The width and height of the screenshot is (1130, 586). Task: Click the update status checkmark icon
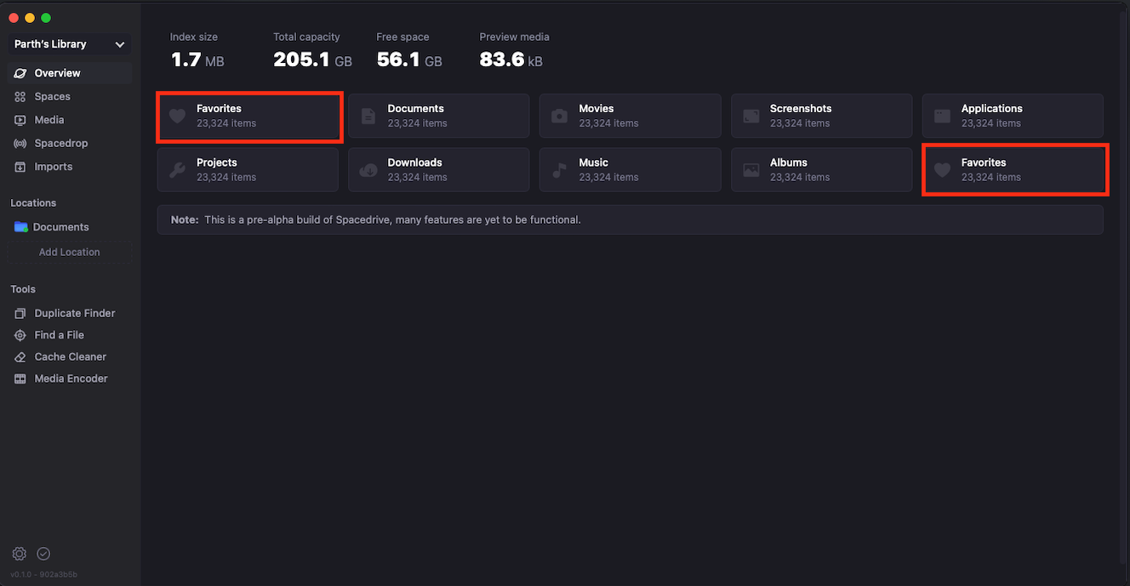pos(43,554)
